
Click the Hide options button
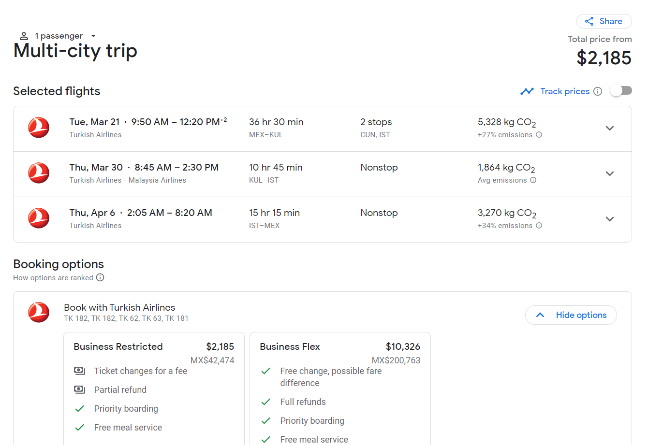tap(571, 315)
